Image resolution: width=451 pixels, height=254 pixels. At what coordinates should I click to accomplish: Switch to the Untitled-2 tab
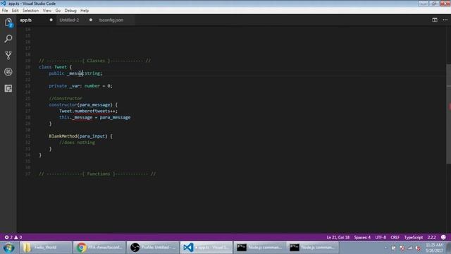click(x=69, y=20)
